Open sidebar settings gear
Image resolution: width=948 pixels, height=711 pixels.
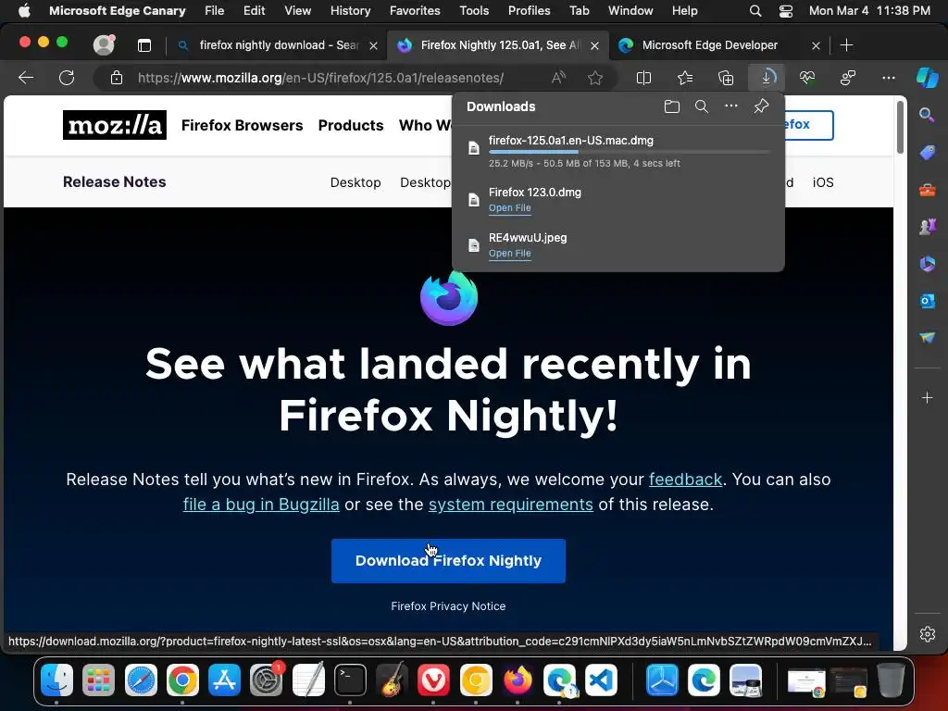point(927,633)
